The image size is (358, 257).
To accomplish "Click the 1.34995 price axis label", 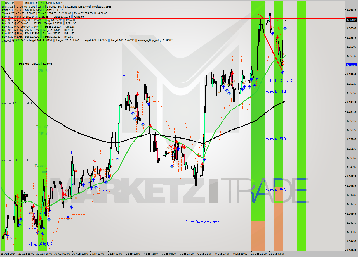I will tap(351, 167).
